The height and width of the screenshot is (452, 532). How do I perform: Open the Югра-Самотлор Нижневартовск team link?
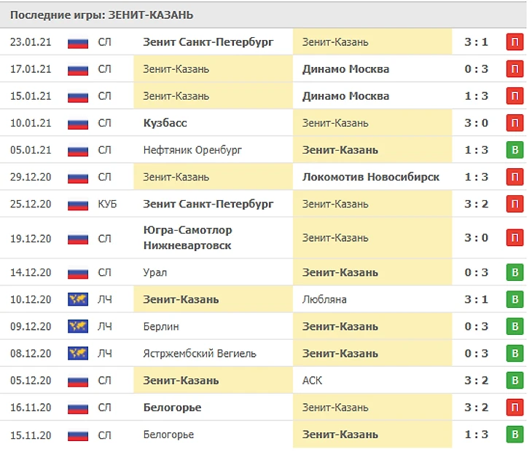click(x=187, y=237)
